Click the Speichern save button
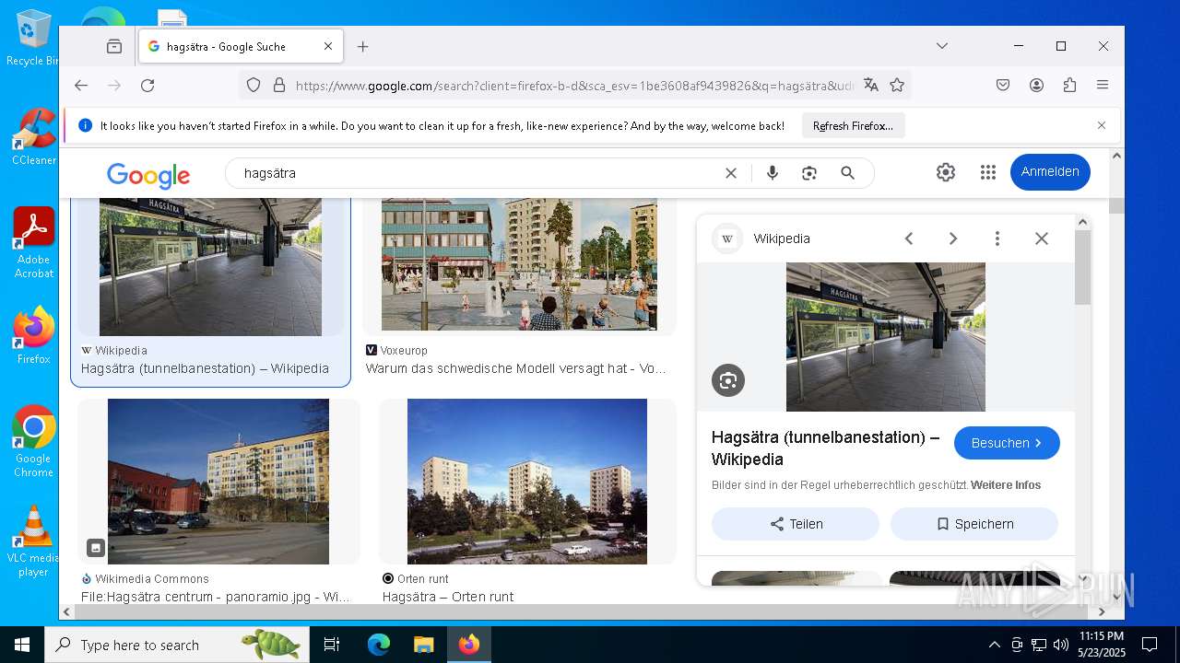 tap(974, 524)
